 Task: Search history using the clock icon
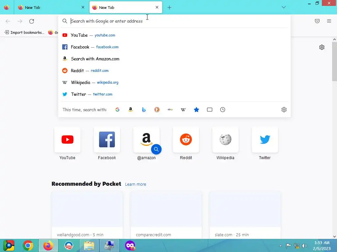tap(223, 110)
